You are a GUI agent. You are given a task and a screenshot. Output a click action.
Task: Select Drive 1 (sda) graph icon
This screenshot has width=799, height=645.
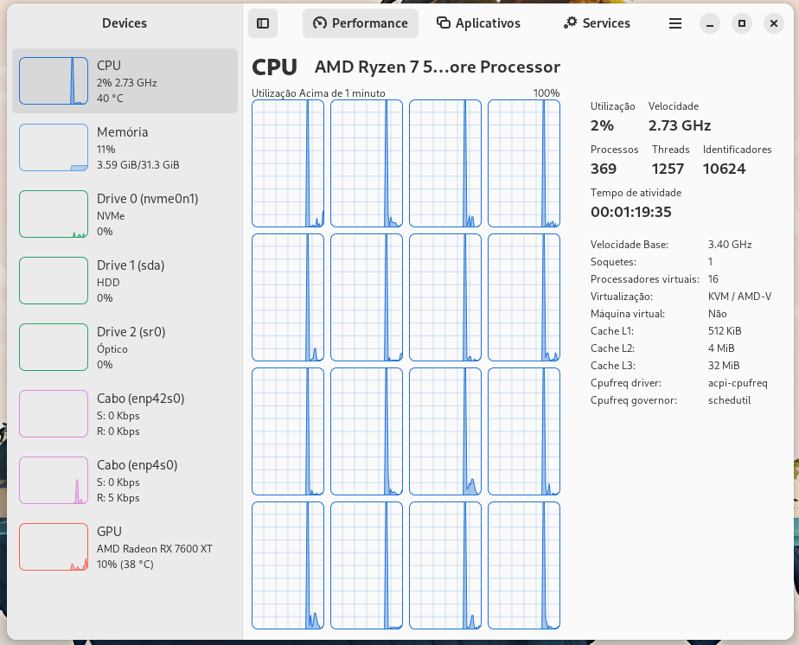[x=54, y=281]
